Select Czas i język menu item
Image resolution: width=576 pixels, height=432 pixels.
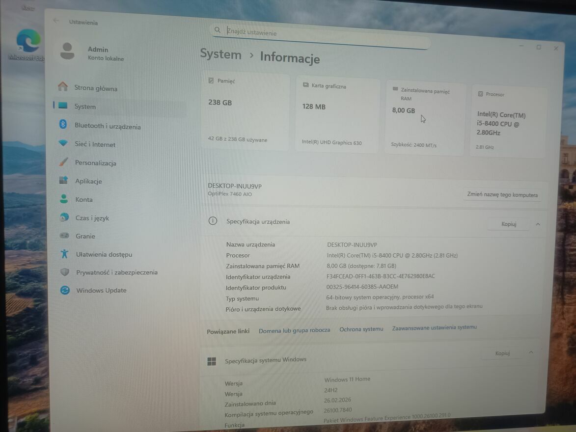pyautogui.click(x=92, y=218)
